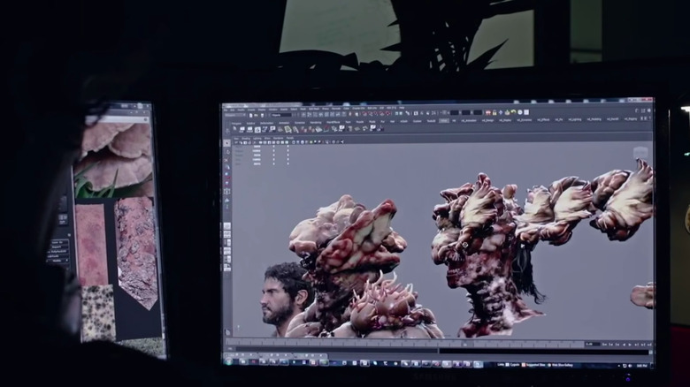The height and width of the screenshot is (387, 690).
Task: Open the Help menu
Action: tap(402, 107)
